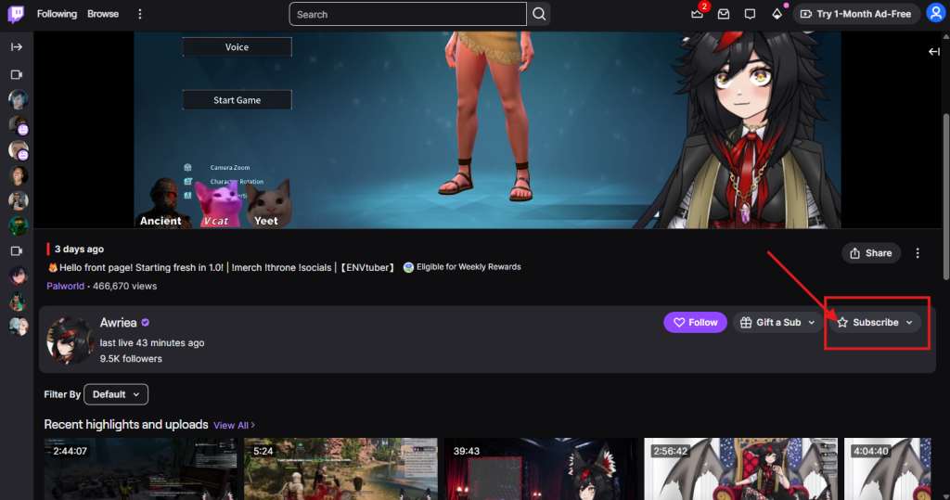Open first followed channel avatar in sidebar

19,99
